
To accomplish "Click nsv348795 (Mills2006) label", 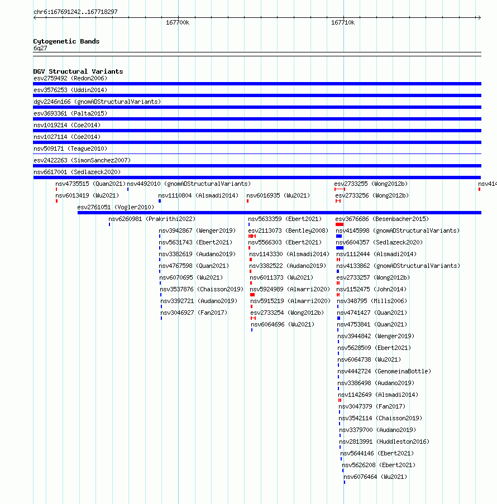I will (372, 301).
